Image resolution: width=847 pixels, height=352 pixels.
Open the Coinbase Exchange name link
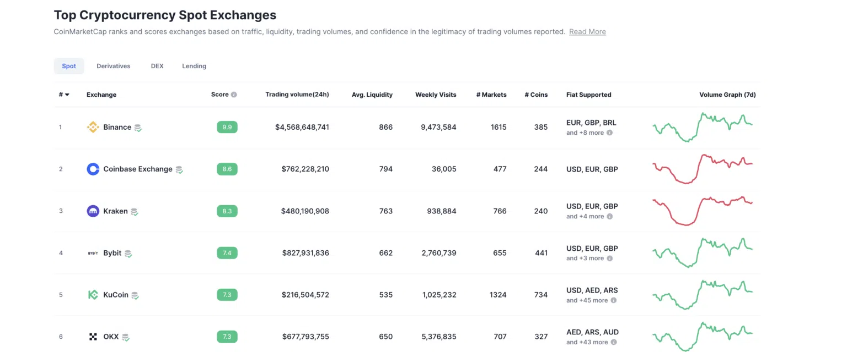pos(138,169)
